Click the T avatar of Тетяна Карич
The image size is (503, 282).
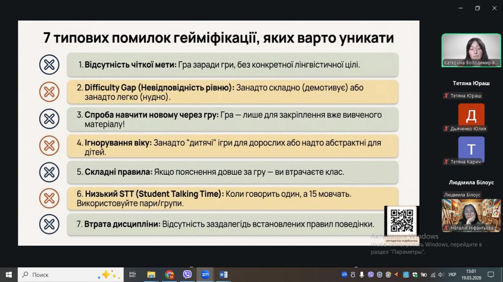[471, 149]
